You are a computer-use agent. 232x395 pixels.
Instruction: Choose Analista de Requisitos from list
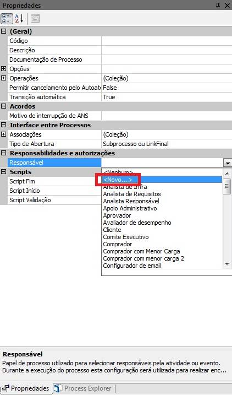coord(132,194)
